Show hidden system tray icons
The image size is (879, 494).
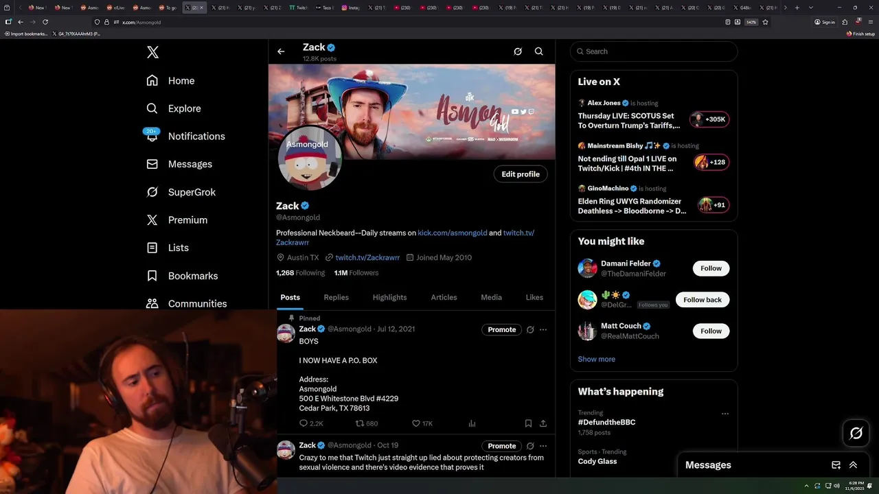coord(806,486)
